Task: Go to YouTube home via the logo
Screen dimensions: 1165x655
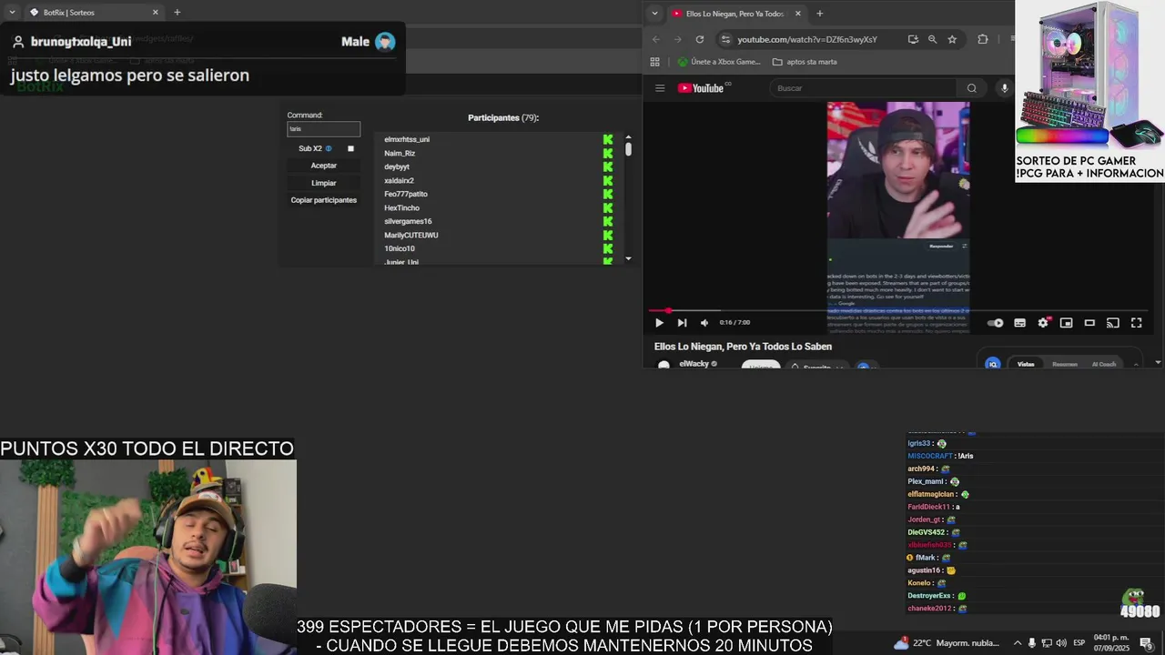Action: (x=703, y=88)
